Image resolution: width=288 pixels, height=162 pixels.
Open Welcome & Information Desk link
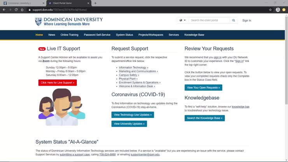[137, 86]
